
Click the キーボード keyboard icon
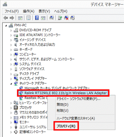pos(16,49)
